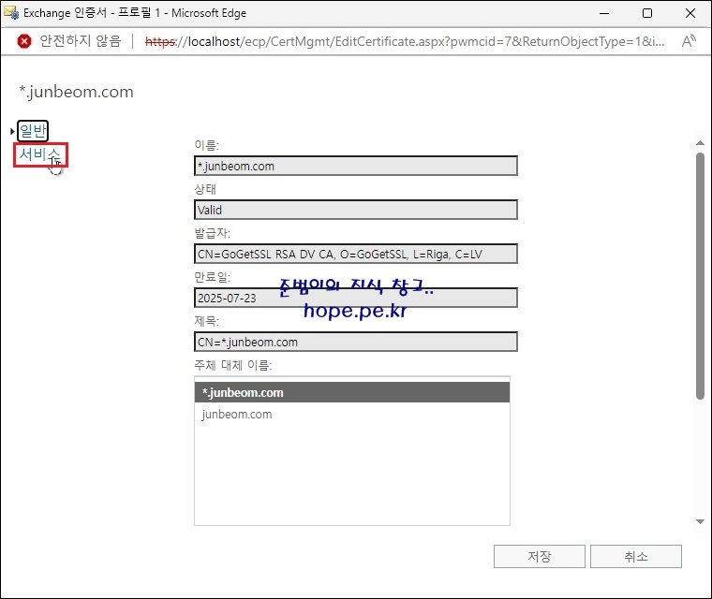Click the 저장 button
Viewport: 712px width, 599px height.
tap(540, 556)
